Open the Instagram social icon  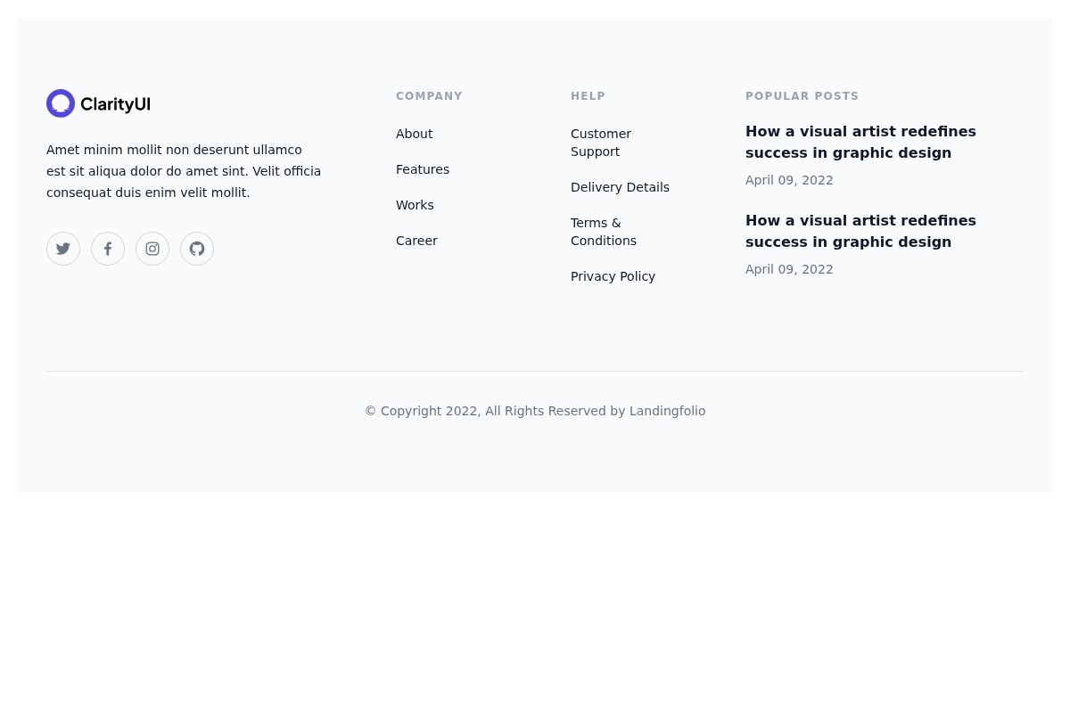152,249
